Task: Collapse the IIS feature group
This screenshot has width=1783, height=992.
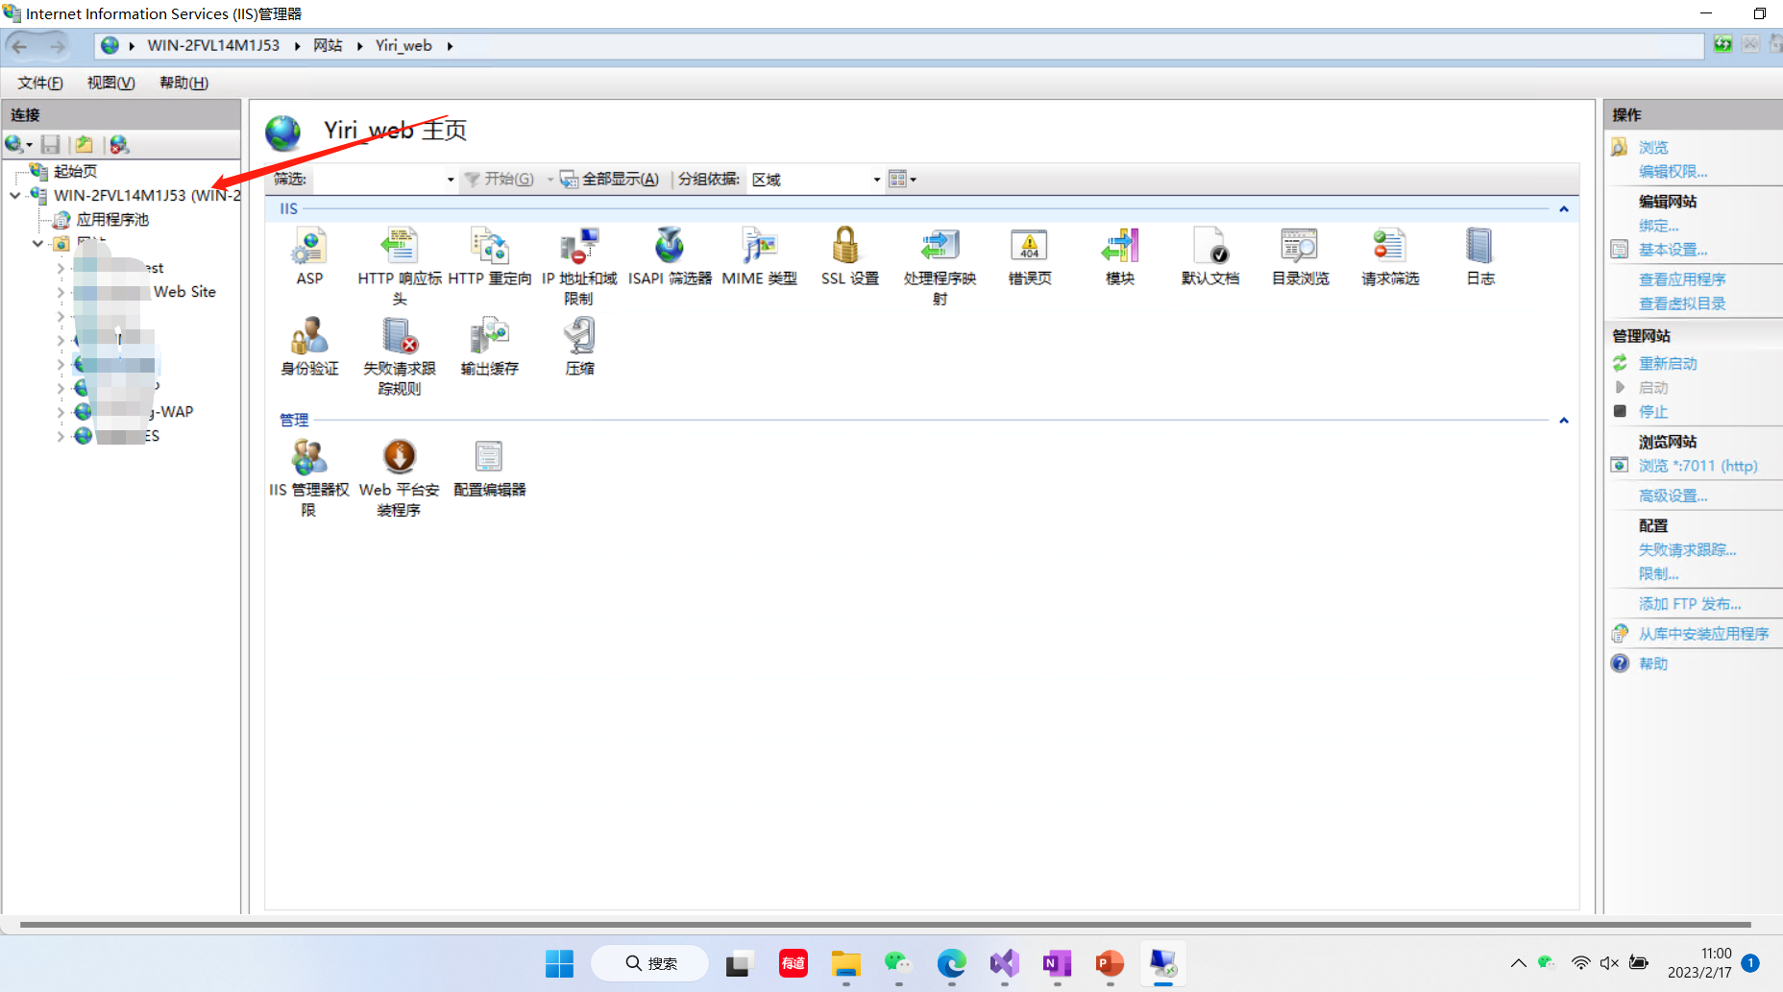Action: click(1564, 208)
